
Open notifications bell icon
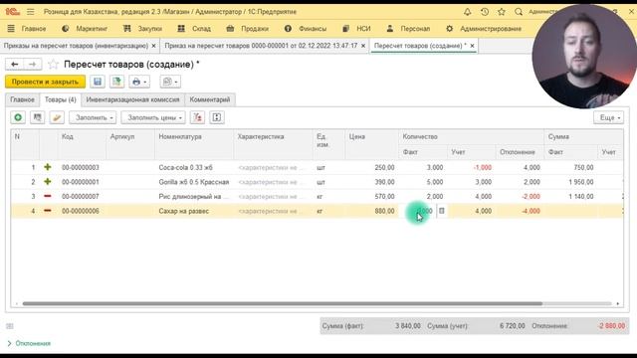coord(467,12)
